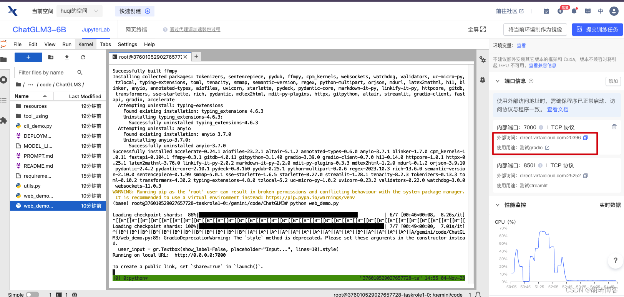The height and width of the screenshot is (297, 624).
Task: Switch to the JupyterLab tab
Action: coord(96,30)
